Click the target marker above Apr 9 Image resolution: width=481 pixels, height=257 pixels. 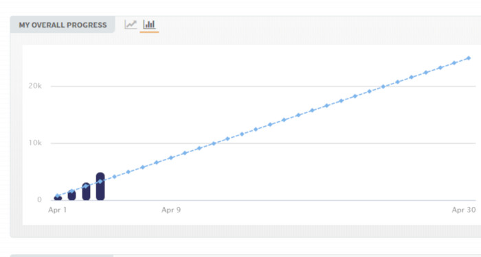tap(171, 158)
